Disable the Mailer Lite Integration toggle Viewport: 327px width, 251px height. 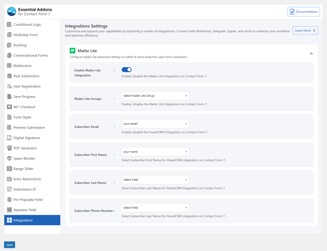tap(126, 70)
